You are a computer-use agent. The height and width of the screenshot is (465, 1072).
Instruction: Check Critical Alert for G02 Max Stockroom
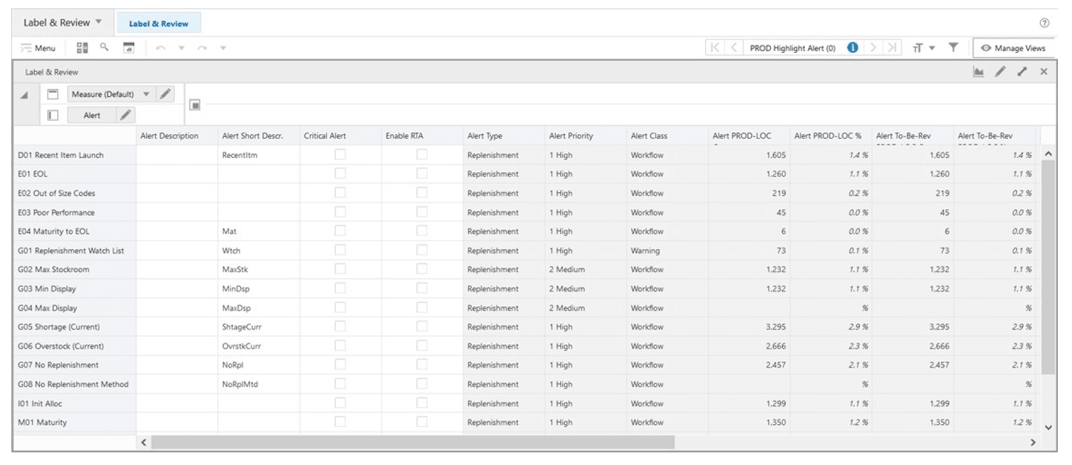tap(340, 269)
